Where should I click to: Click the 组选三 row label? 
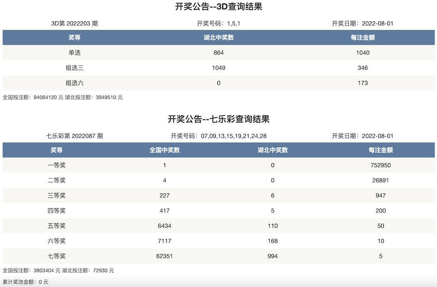point(74,68)
